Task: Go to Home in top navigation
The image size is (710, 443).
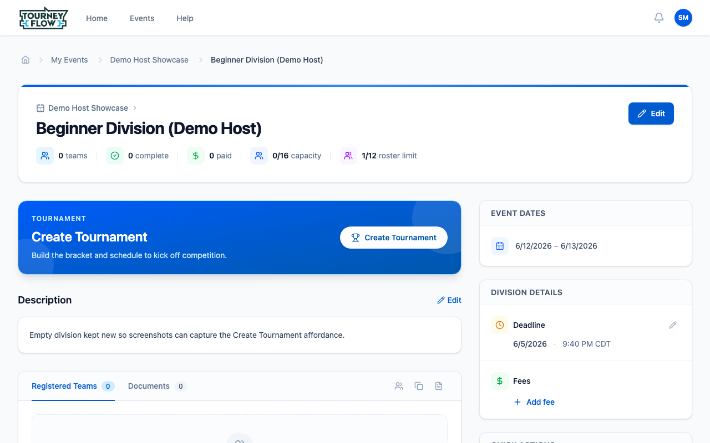Action: tap(97, 18)
